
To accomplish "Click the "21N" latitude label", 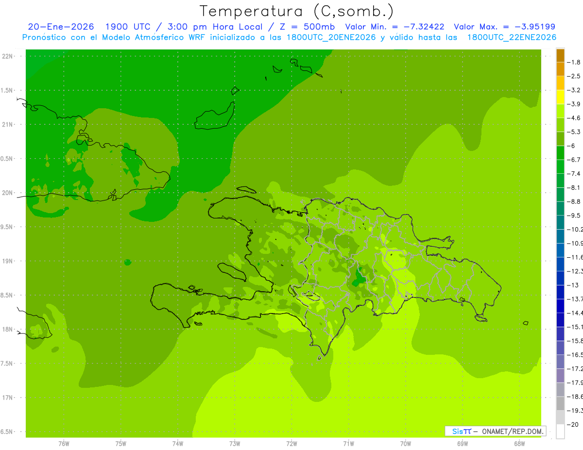I will (8, 124).
